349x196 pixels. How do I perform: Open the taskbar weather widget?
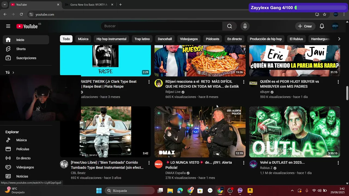(15, 190)
